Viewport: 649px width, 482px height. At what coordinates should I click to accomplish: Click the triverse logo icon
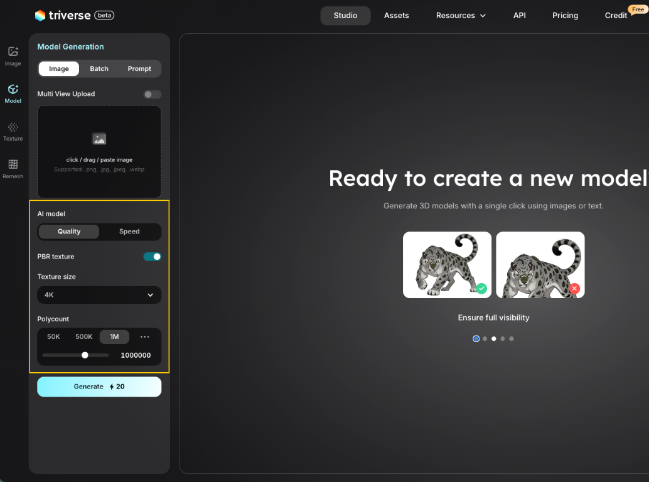(40, 15)
